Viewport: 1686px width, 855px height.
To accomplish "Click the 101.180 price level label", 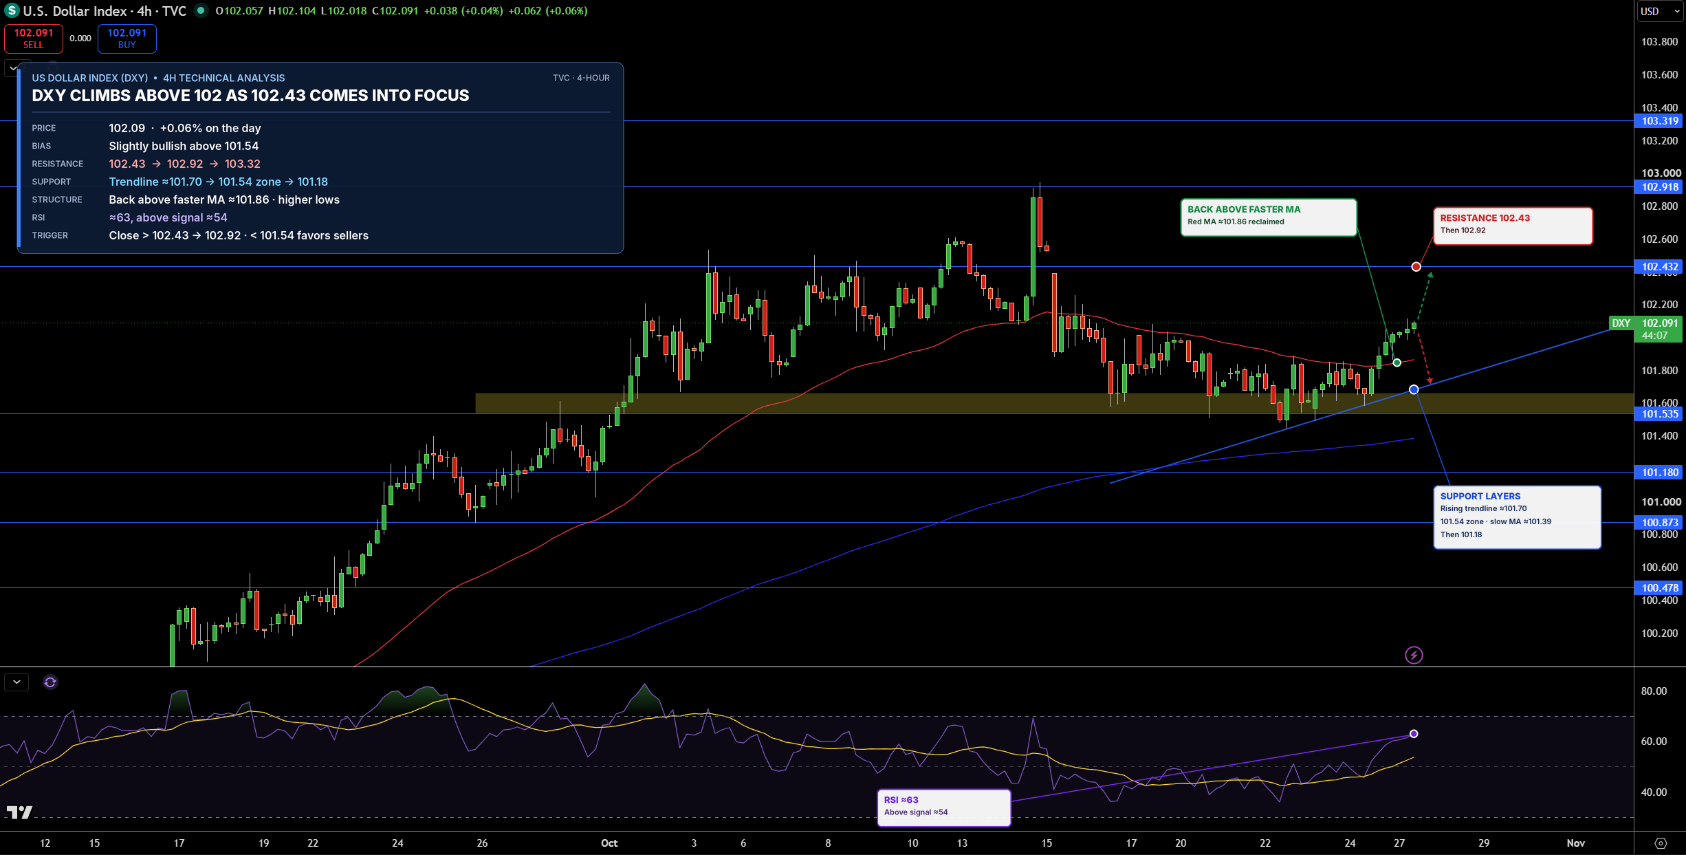I will tap(1660, 473).
